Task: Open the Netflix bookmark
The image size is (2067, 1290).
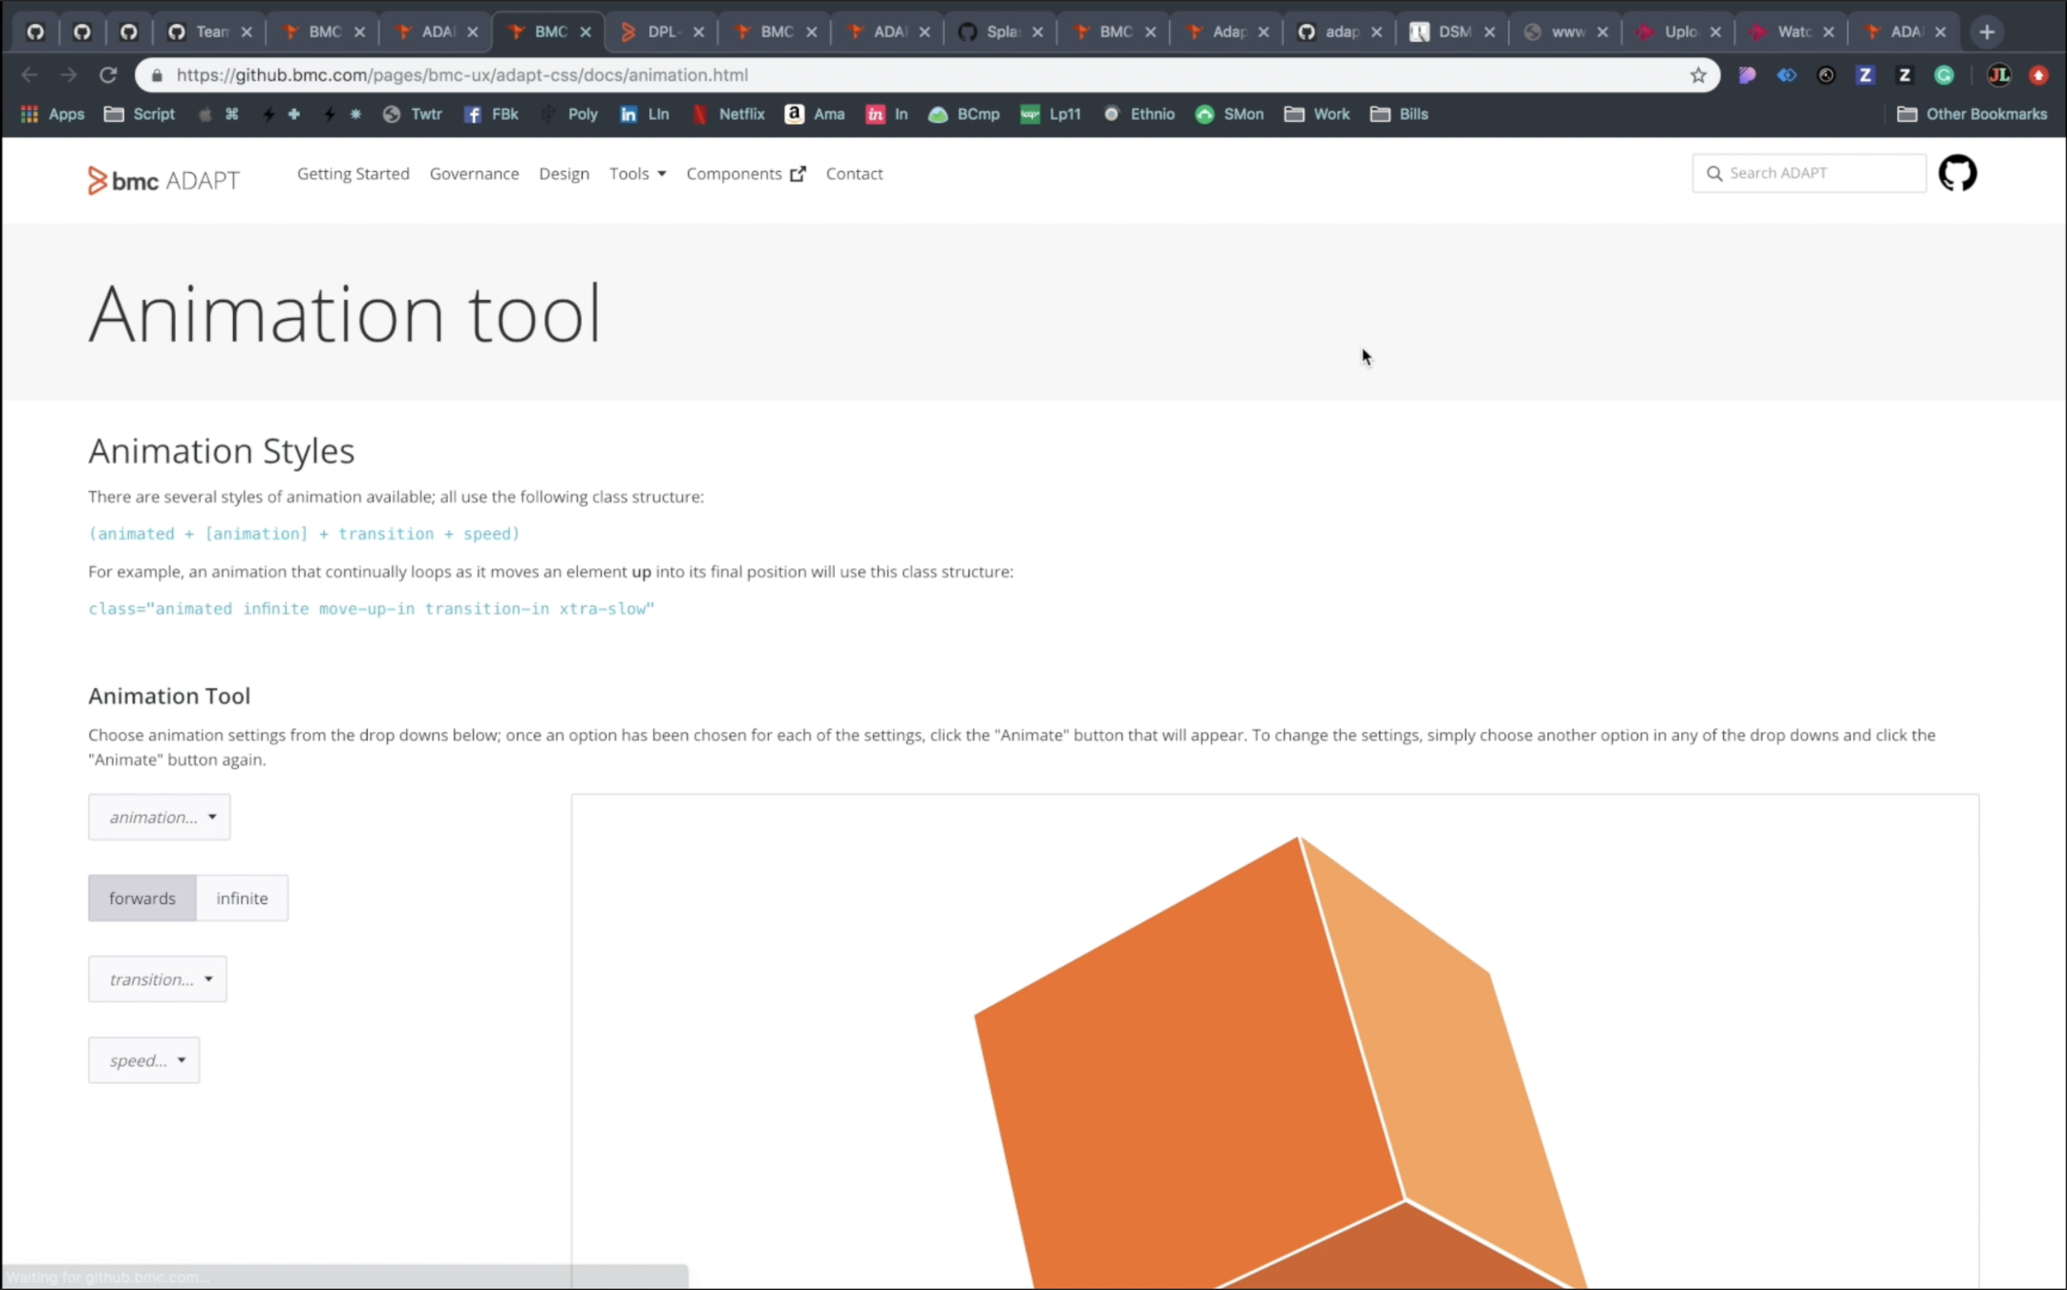Action: click(x=728, y=113)
